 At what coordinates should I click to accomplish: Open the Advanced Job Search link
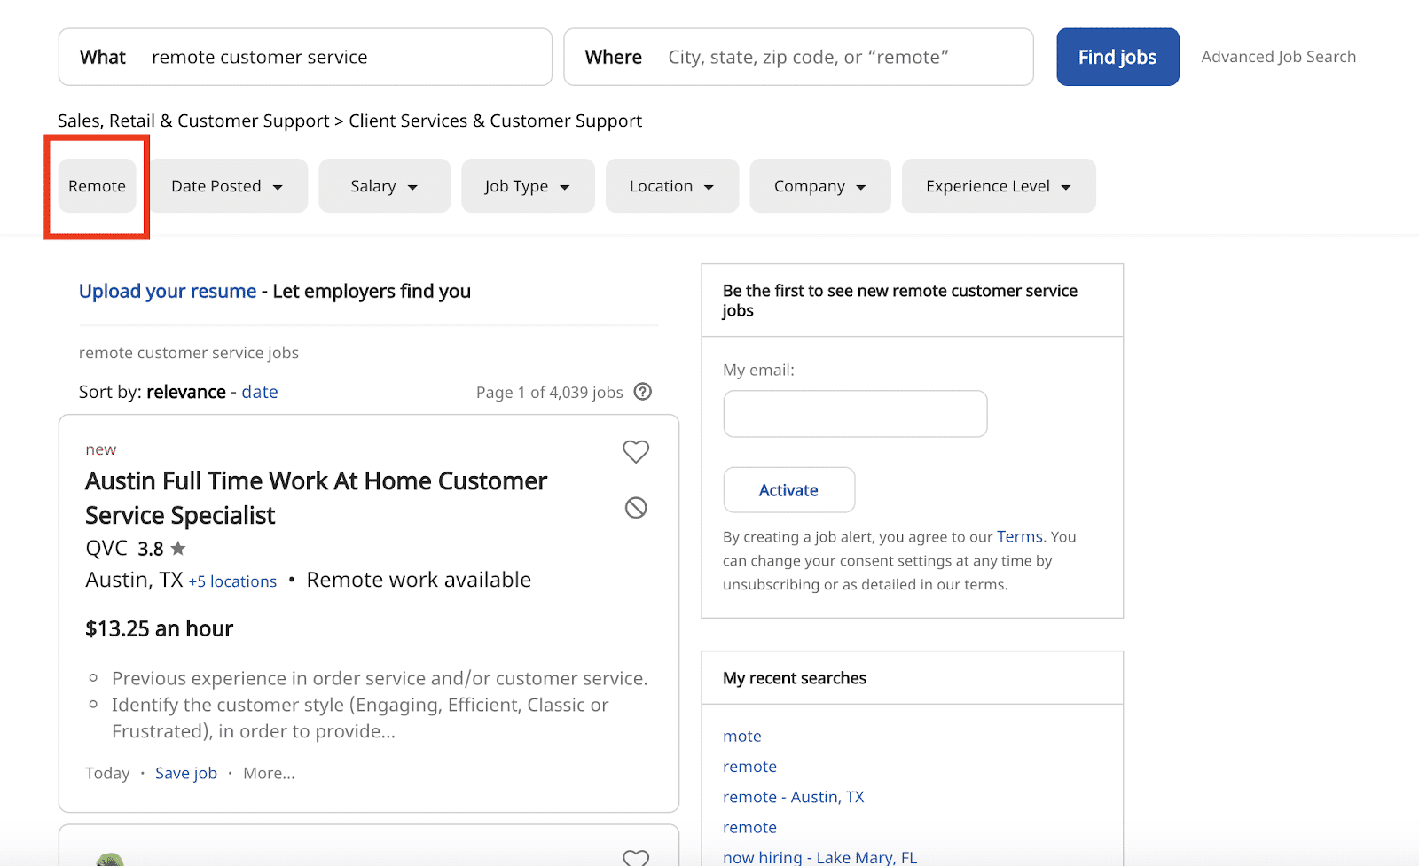coord(1278,57)
